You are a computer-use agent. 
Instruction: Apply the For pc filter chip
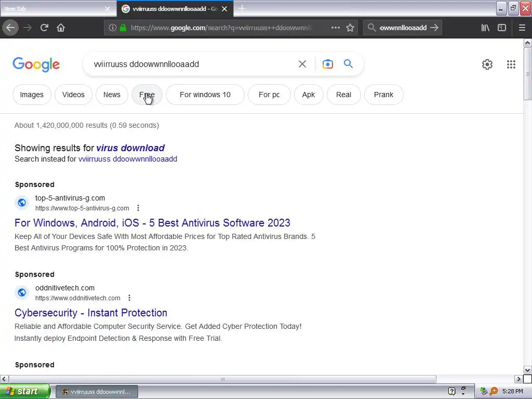tap(269, 95)
